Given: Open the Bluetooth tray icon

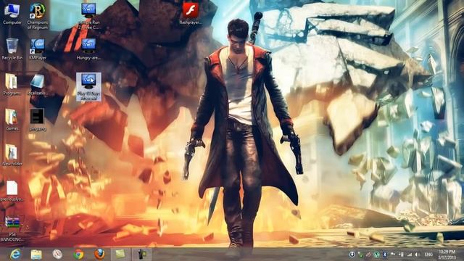Looking at the screenshot, I should pyautogui.click(x=385, y=254).
